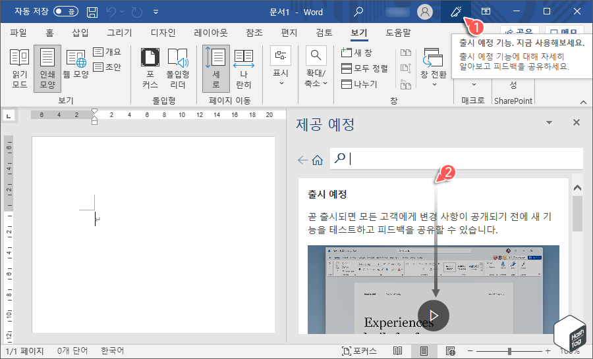Viewport: 593px width, 359px height.
Task: Click 나누기 (Split) window
Action: click(359, 84)
